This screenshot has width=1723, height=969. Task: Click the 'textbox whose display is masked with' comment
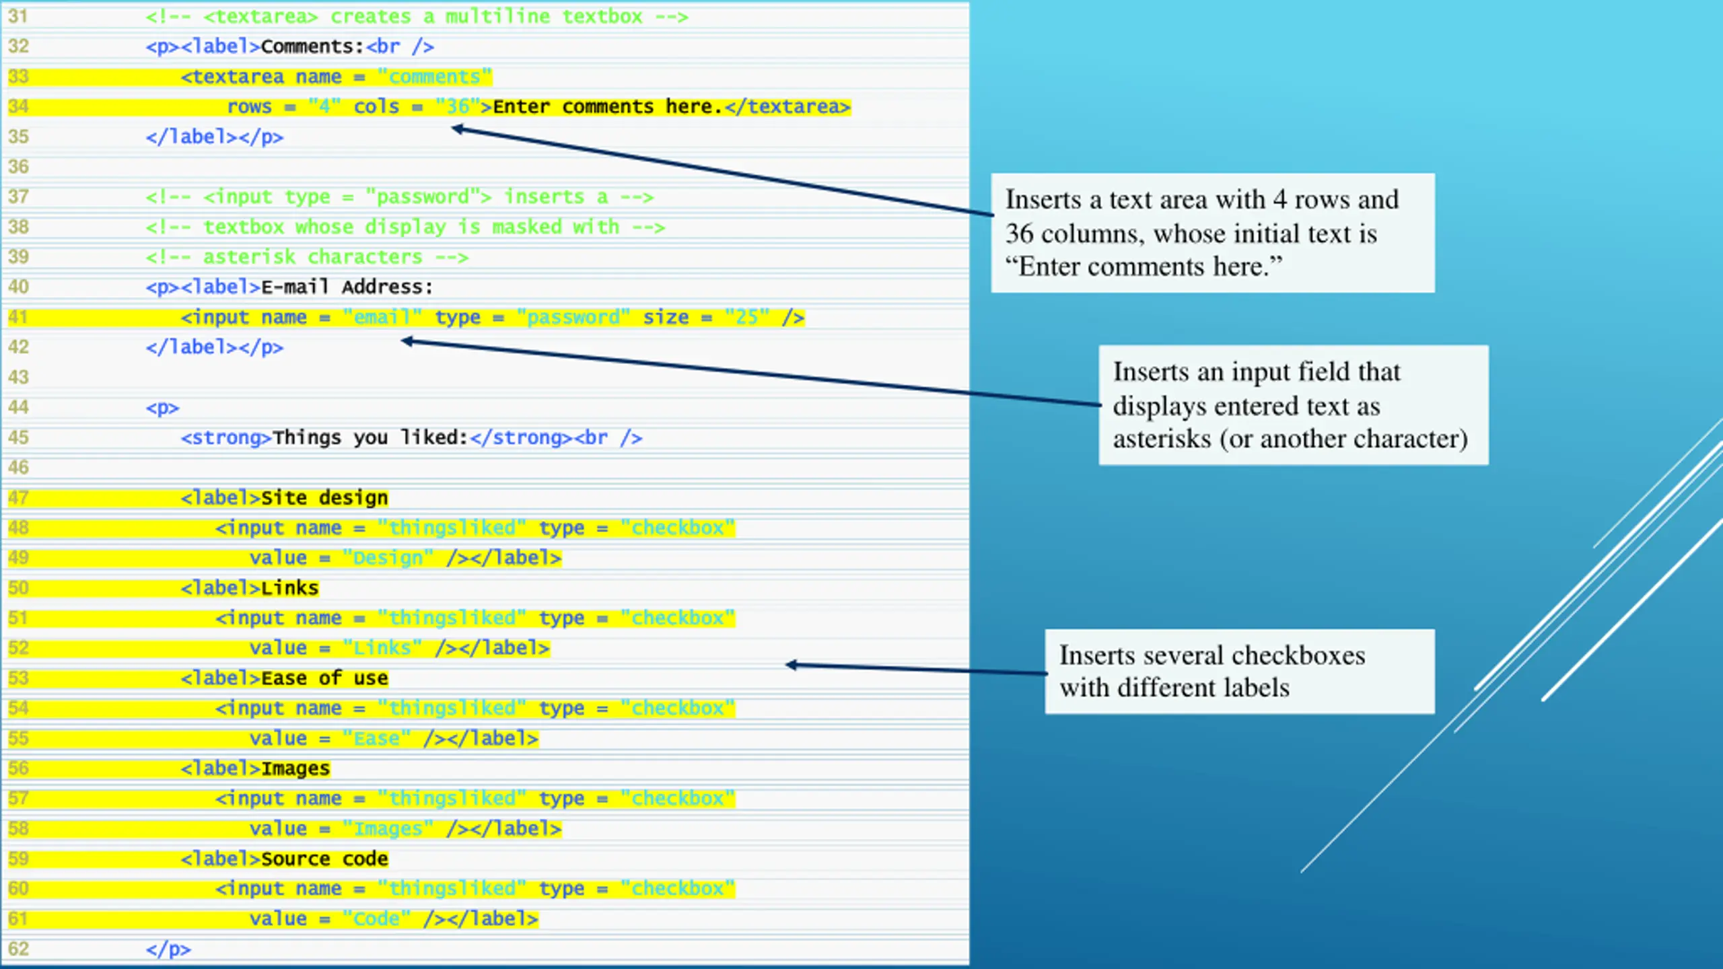point(405,227)
